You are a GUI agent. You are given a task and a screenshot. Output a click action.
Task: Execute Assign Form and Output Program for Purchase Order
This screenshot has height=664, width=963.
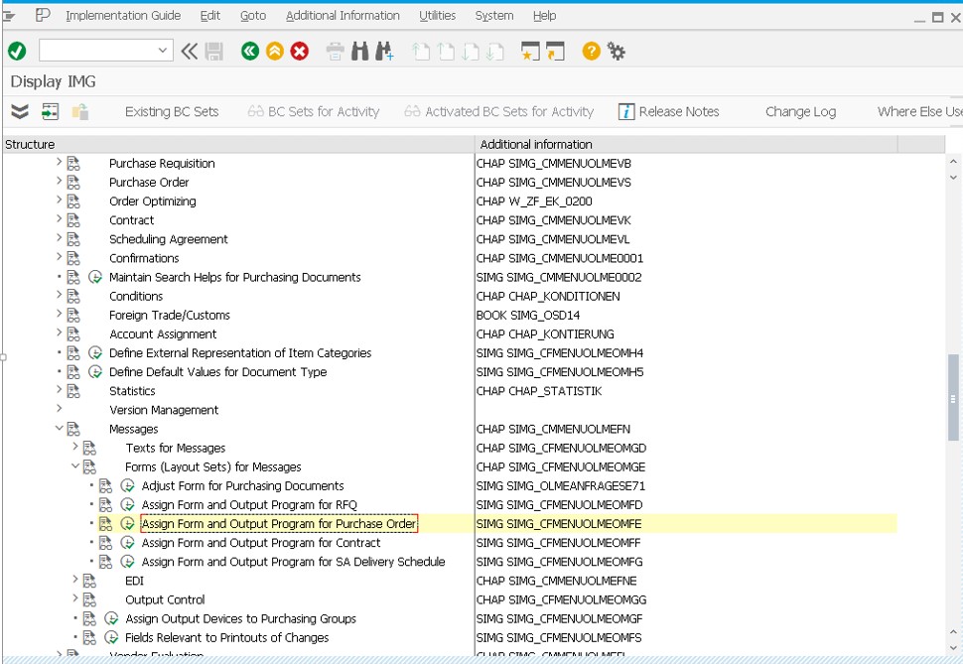click(127, 523)
